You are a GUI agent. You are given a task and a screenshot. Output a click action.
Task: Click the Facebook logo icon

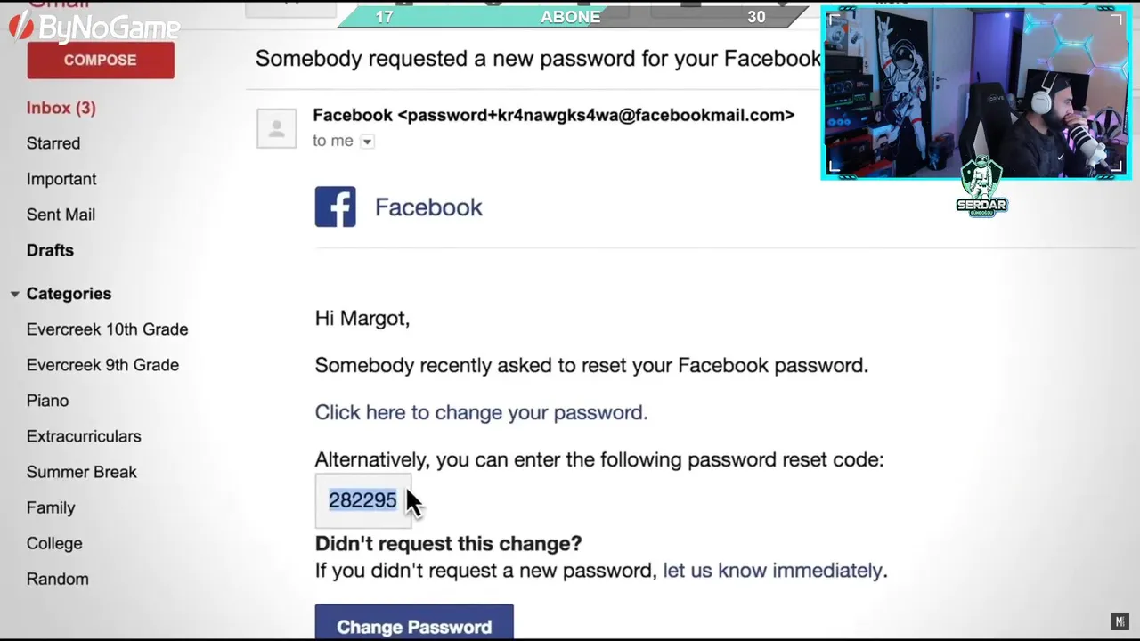click(x=335, y=207)
